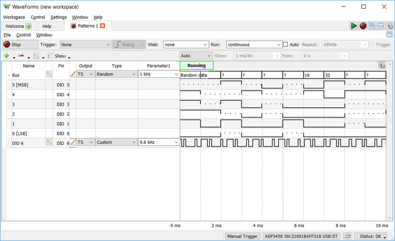Toggle the Trigger checkbox after Repeat

click(x=371, y=45)
